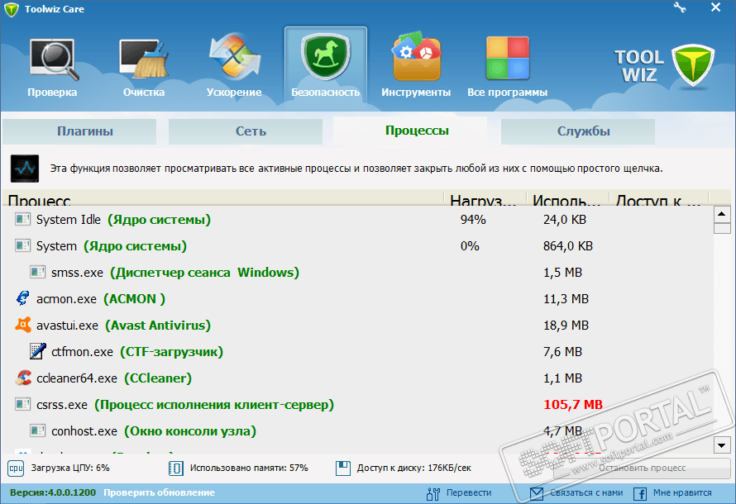Switch to the Службы tab
The width and height of the screenshot is (736, 504).
pos(578,131)
